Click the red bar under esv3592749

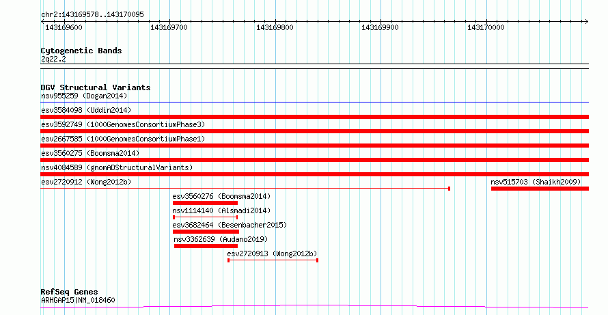[314, 131]
